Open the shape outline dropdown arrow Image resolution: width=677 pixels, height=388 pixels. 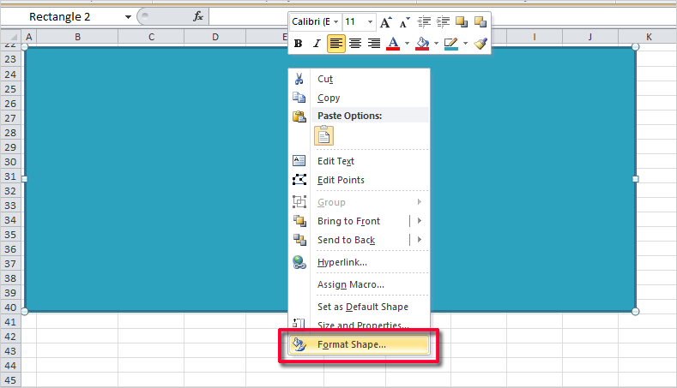465,44
